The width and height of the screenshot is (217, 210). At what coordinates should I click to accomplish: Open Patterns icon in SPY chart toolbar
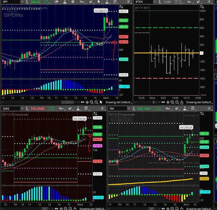click(x=115, y=2)
